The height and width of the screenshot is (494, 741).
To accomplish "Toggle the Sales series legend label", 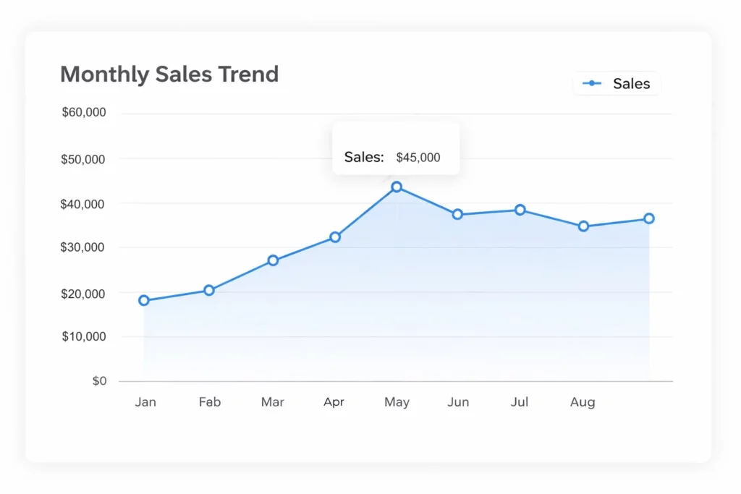I will pyautogui.click(x=631, y=84).
